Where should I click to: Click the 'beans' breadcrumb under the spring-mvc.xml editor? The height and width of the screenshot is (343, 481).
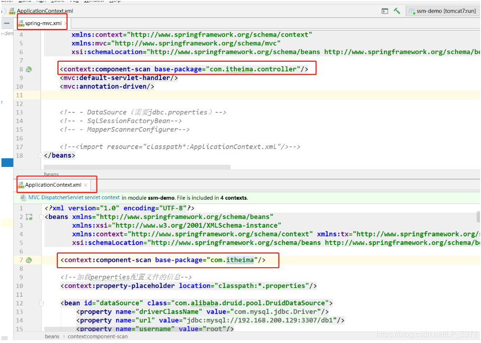pyautogui.click(x=51, y=175)
